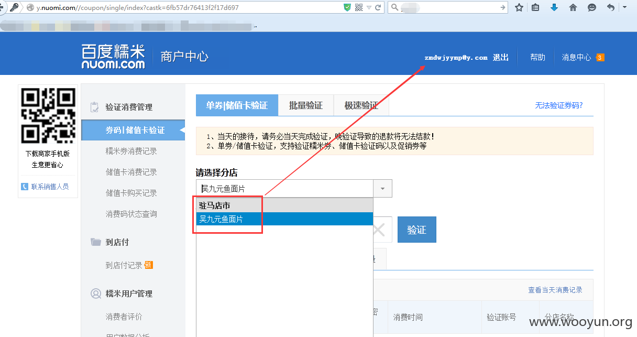This screenshot has width=637, height=337.
Task: Go to browser home page icon
Action: (573, 7)
